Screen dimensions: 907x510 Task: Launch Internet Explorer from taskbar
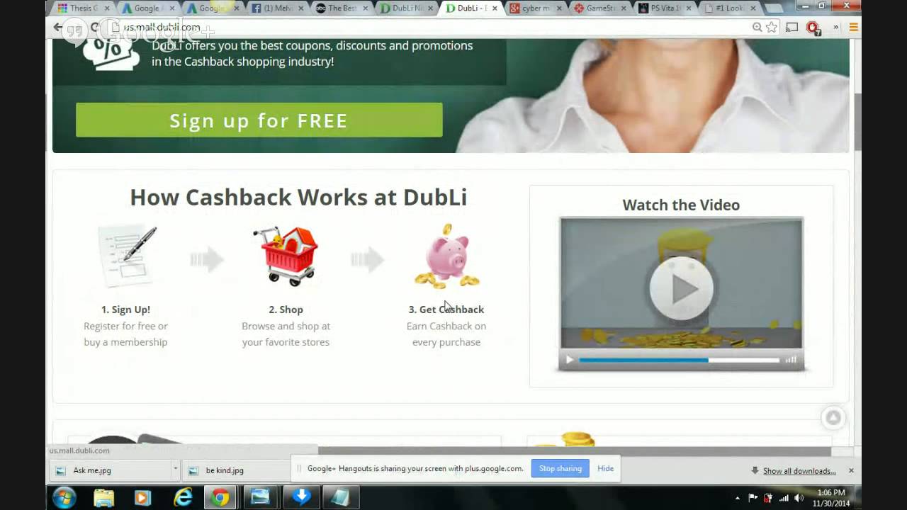point(183,498)
